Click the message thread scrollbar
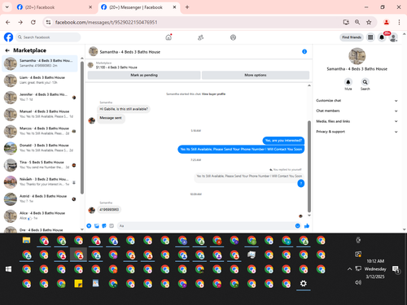The width and height of the screenshot is (407, 305). click(x=309, y=166)
